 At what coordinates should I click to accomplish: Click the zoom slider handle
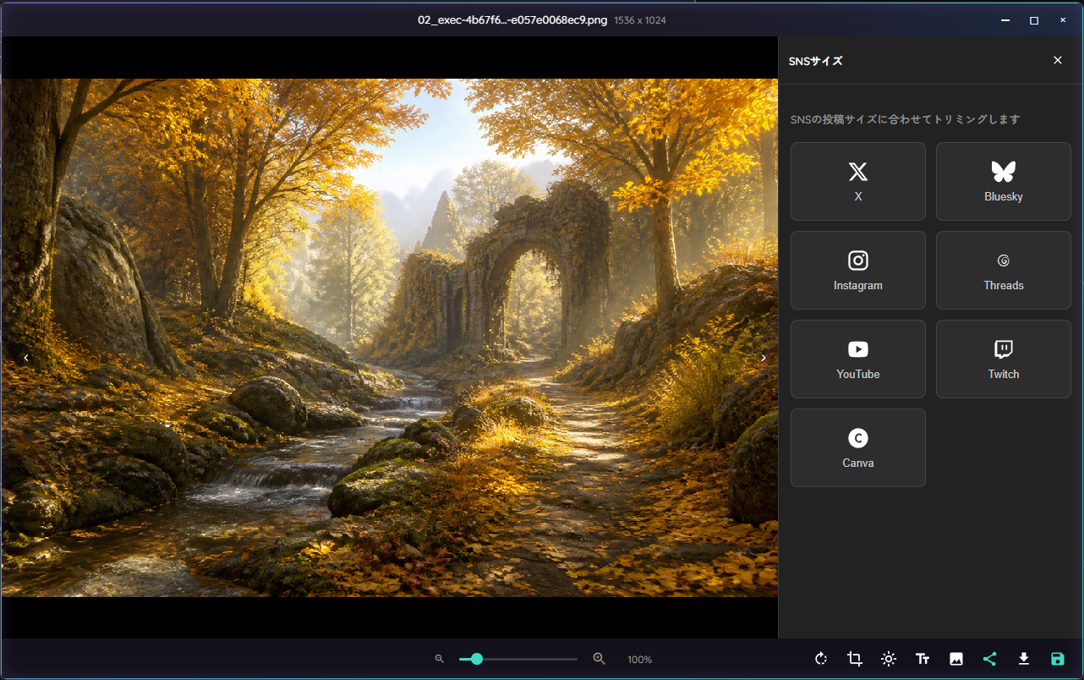pos(477,659)
